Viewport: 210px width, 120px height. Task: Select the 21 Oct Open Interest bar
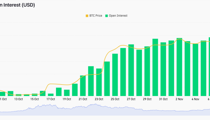tap(83, 86)
